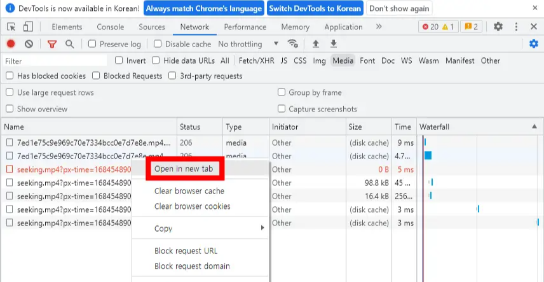This screenshot has height=282, width=544.
Task: Switch to the Memory tab
Action: (296, 27)
